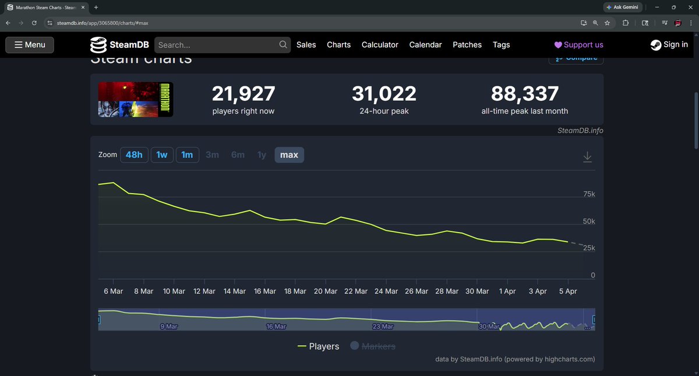Image resolution: width=699 pixels, height=376 pixels.
Task: Open the Calculator page
Action: click(x=380, y=45)
